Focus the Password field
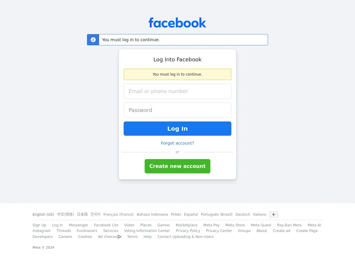Viewport: 355px width, 256px height. click(177, 110)
